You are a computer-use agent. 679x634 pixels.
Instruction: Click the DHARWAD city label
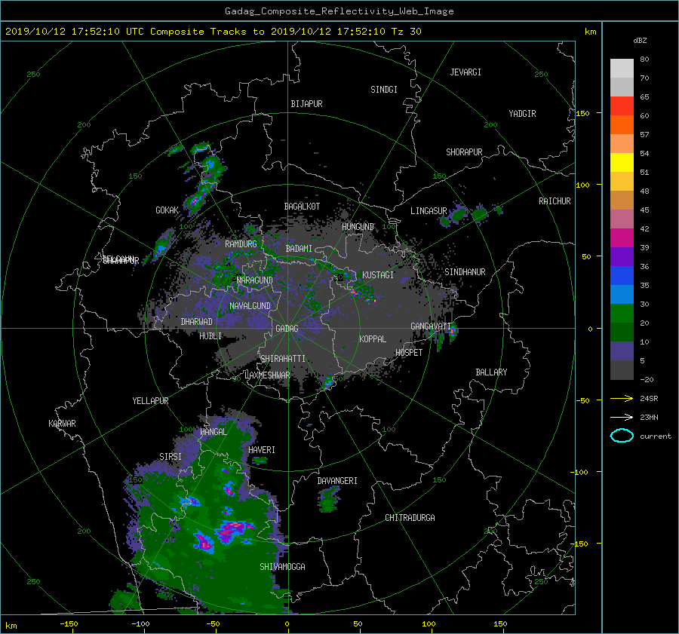[x=197, y=322]
